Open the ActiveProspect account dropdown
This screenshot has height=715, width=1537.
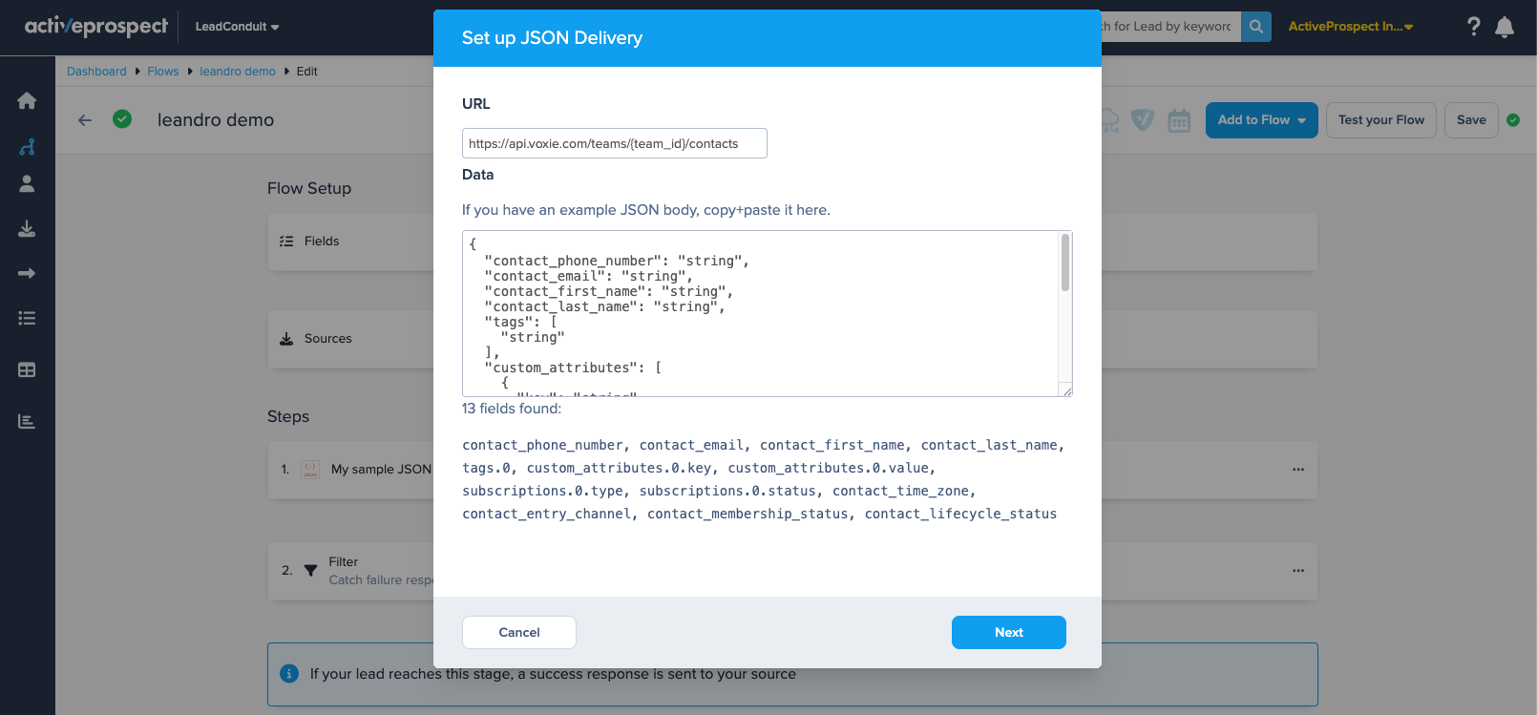[x=1350, y=27]
